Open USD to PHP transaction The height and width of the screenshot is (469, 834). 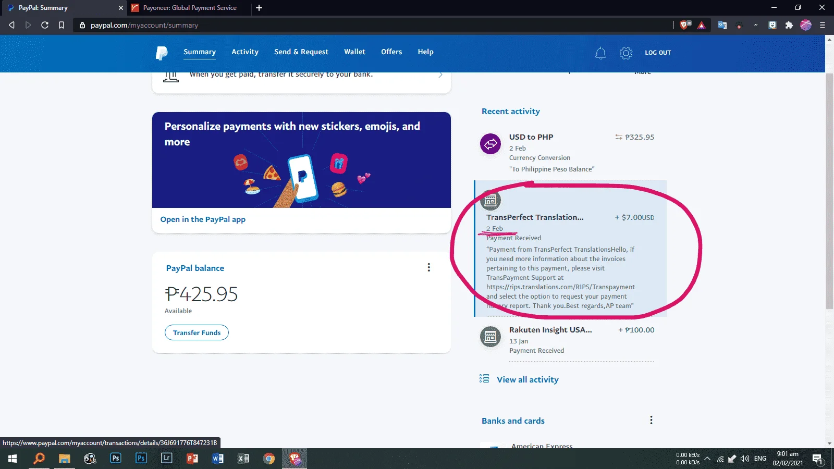[x=570, y=153]
